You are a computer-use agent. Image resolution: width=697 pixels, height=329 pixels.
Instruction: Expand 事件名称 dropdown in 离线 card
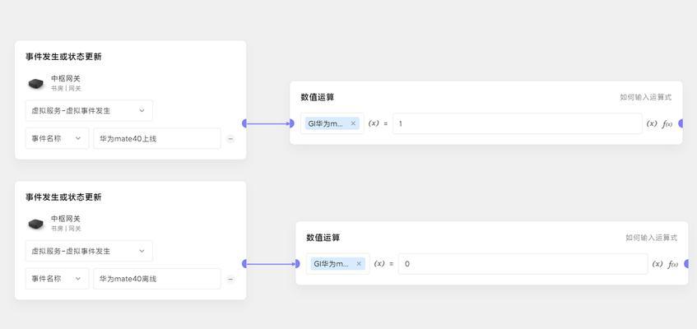(57, 279)
